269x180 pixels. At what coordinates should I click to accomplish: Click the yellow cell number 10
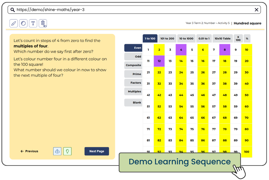pyautogui.click(x=247, y=50)
